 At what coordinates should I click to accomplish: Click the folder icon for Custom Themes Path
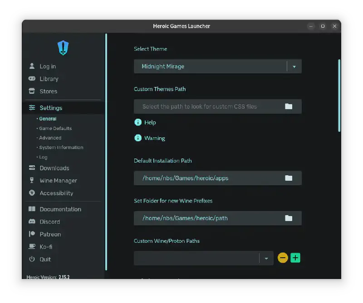click(289, 106)
